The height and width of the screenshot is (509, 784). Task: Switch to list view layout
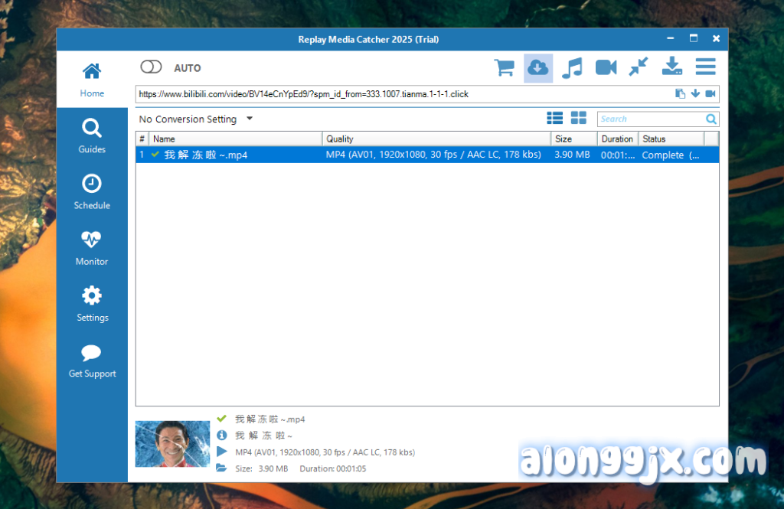[x=555, y=119]
